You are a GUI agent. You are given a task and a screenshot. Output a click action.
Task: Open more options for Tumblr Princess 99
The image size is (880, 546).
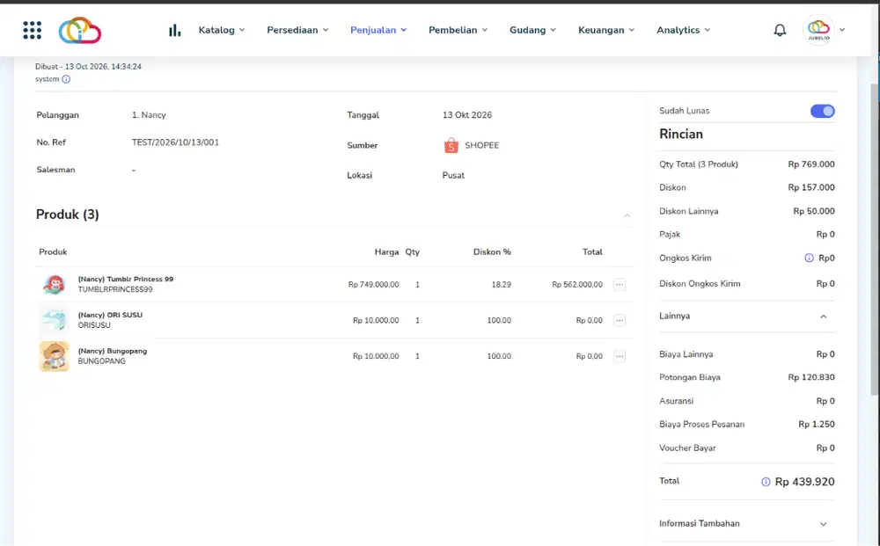coord(619,285)
